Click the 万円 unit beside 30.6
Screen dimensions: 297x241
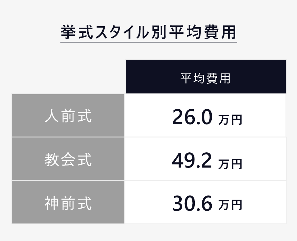tap(230, 205)
